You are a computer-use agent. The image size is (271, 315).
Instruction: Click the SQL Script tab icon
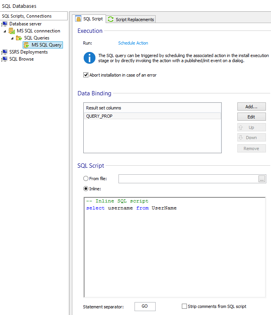[78, 19]
